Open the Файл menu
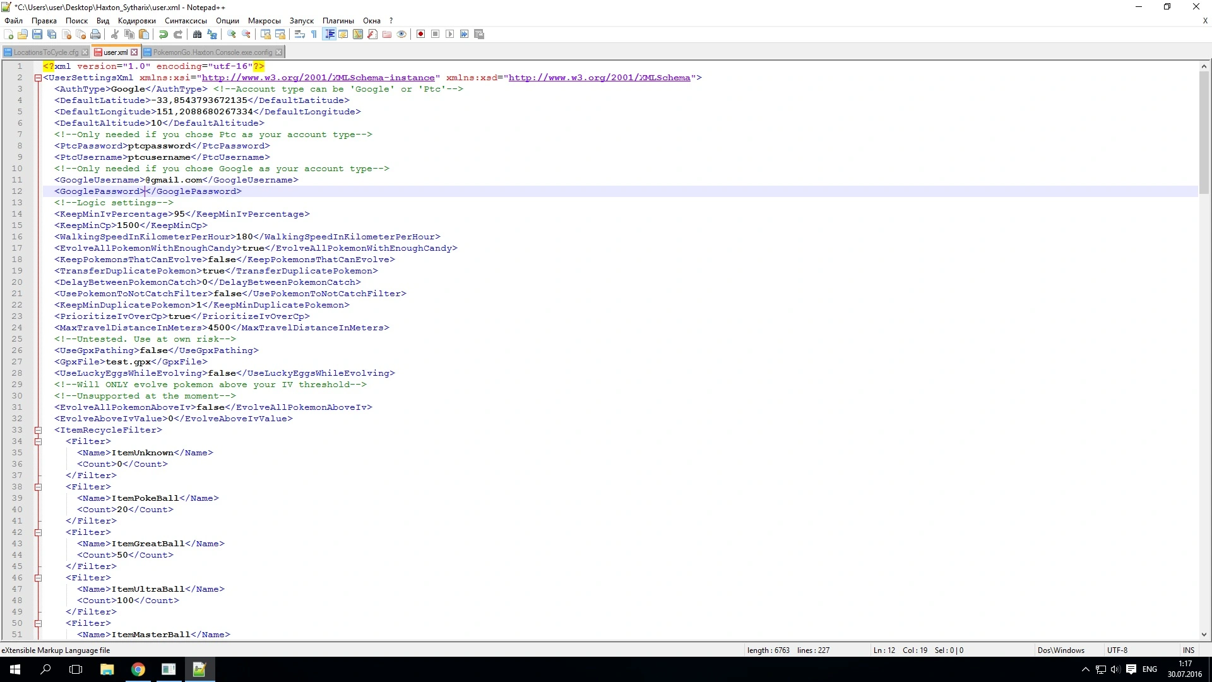Viewport: 1212px width, 682px height. (13, 21)
